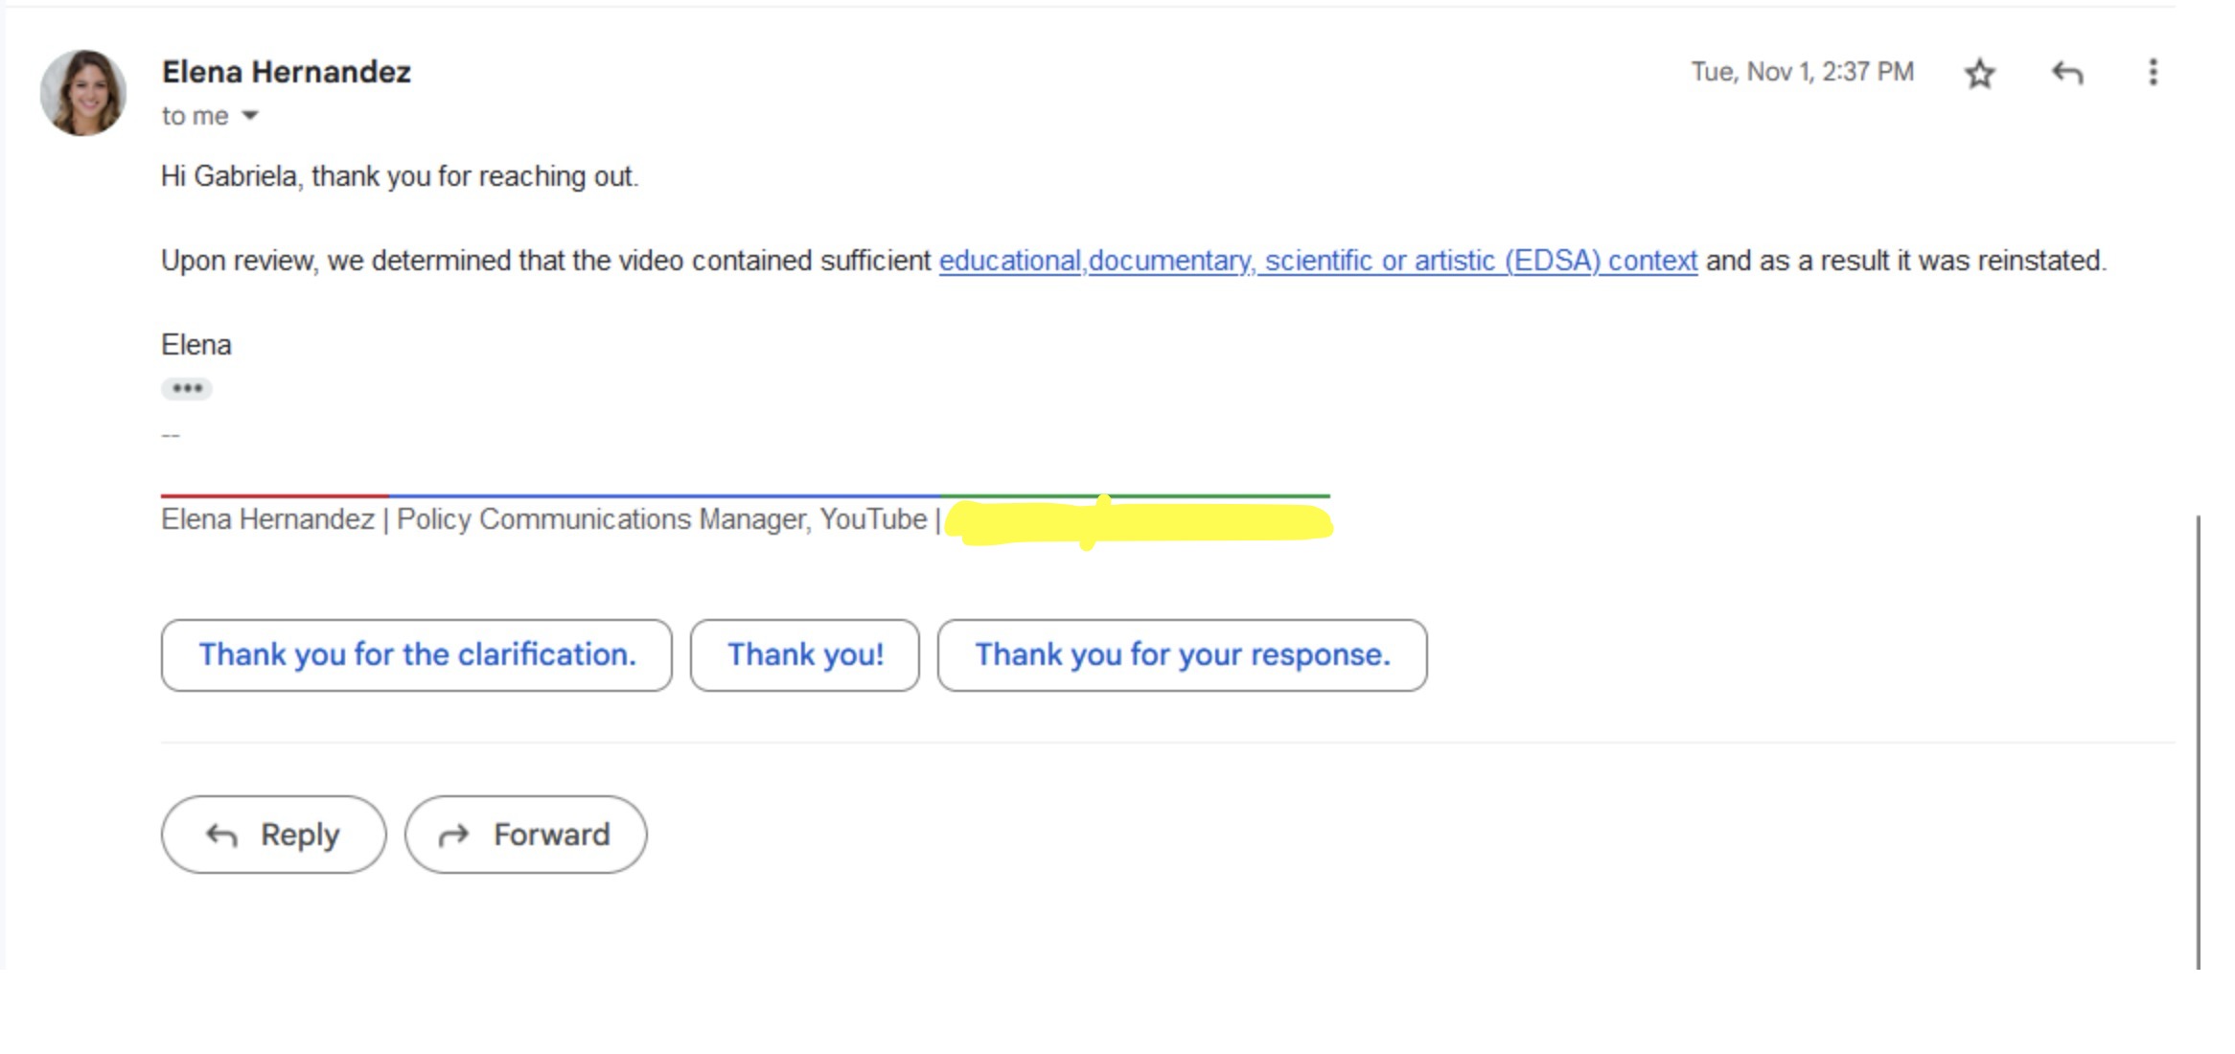The image size is (2235, 1054).
Task: Click the multicolored line above the signature
Action: click(x=744, y=495)
